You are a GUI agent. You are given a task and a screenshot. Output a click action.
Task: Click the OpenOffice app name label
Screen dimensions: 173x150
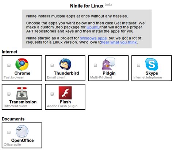point(23,140)
